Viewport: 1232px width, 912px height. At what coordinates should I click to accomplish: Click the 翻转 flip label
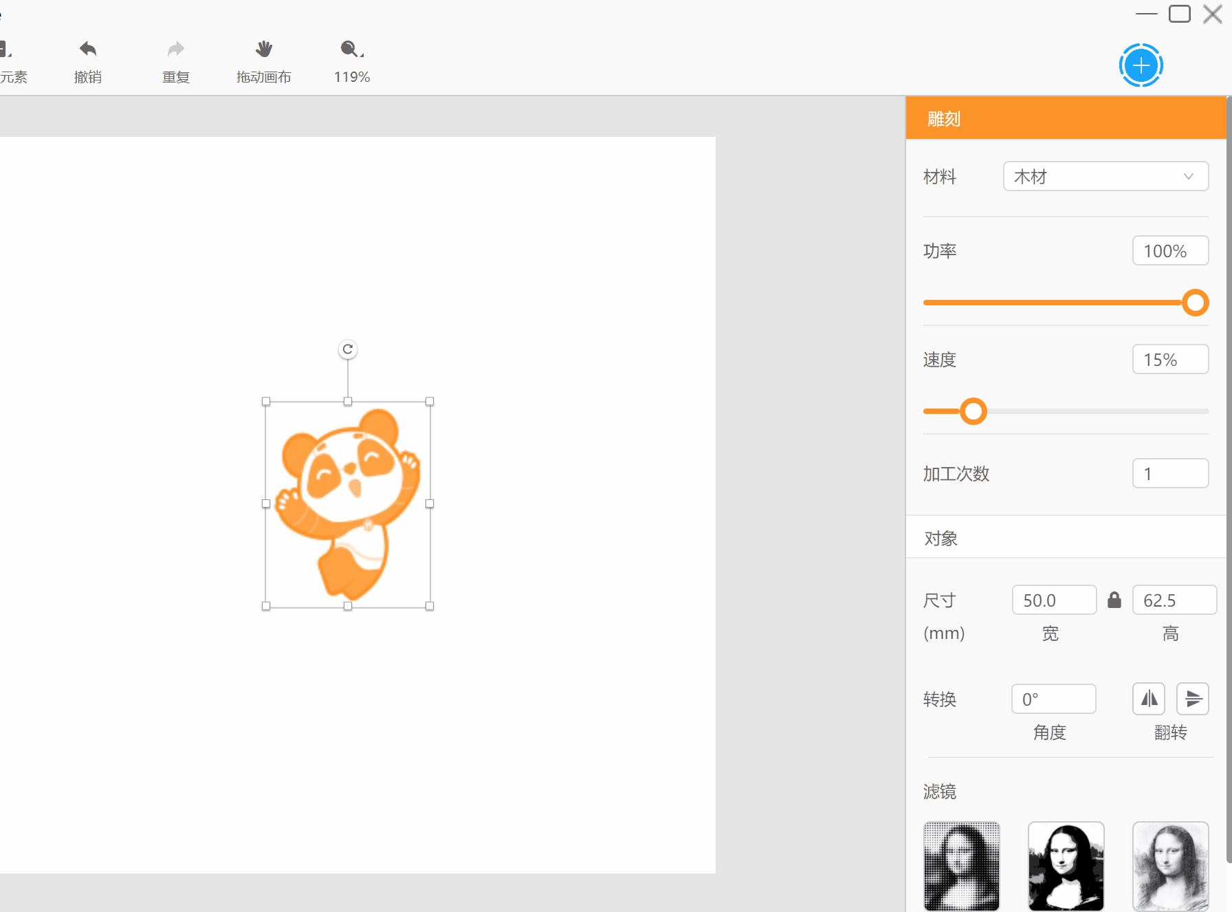pos(1171,732)
